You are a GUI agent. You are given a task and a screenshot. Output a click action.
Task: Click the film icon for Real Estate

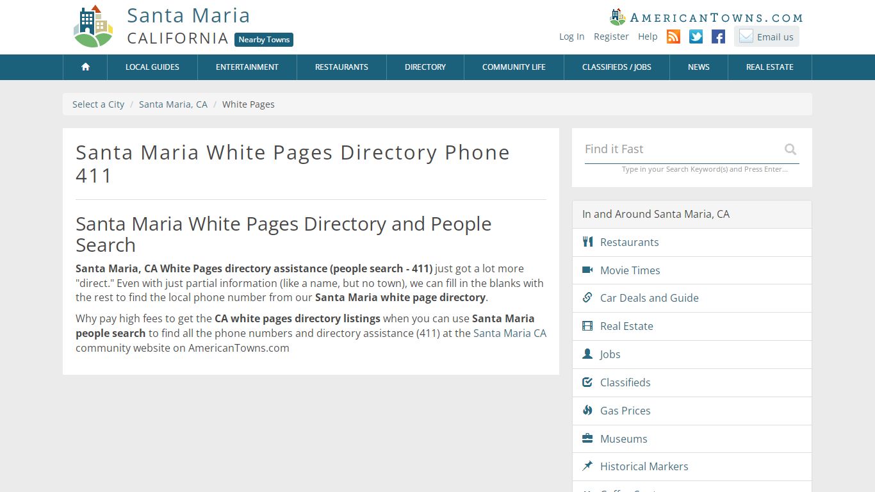[x=587, y=325]
